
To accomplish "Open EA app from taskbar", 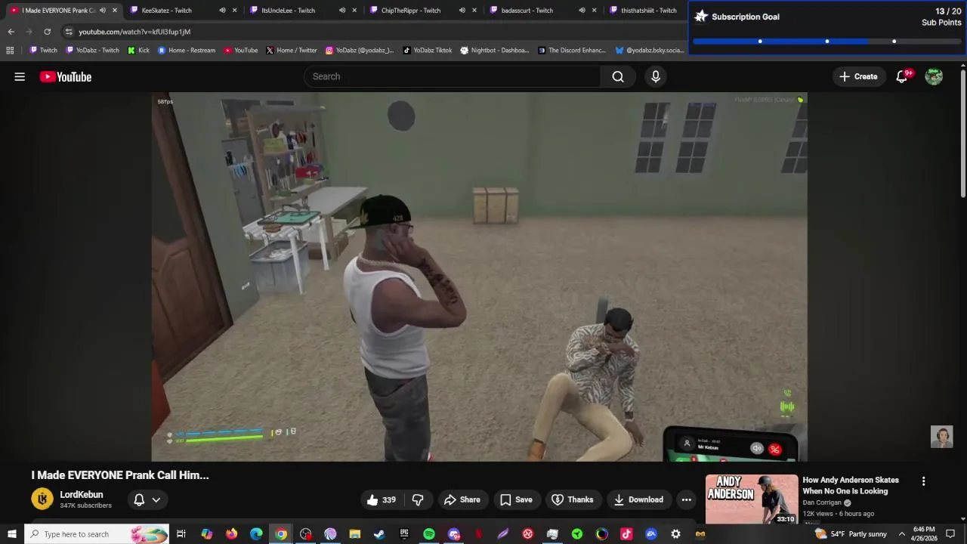I will pyautogui.click(x=650, y=534).
